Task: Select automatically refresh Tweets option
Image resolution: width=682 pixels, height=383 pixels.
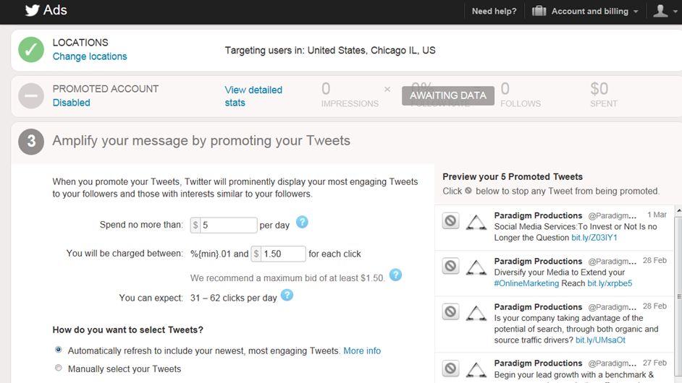Action: click(59, 350)
